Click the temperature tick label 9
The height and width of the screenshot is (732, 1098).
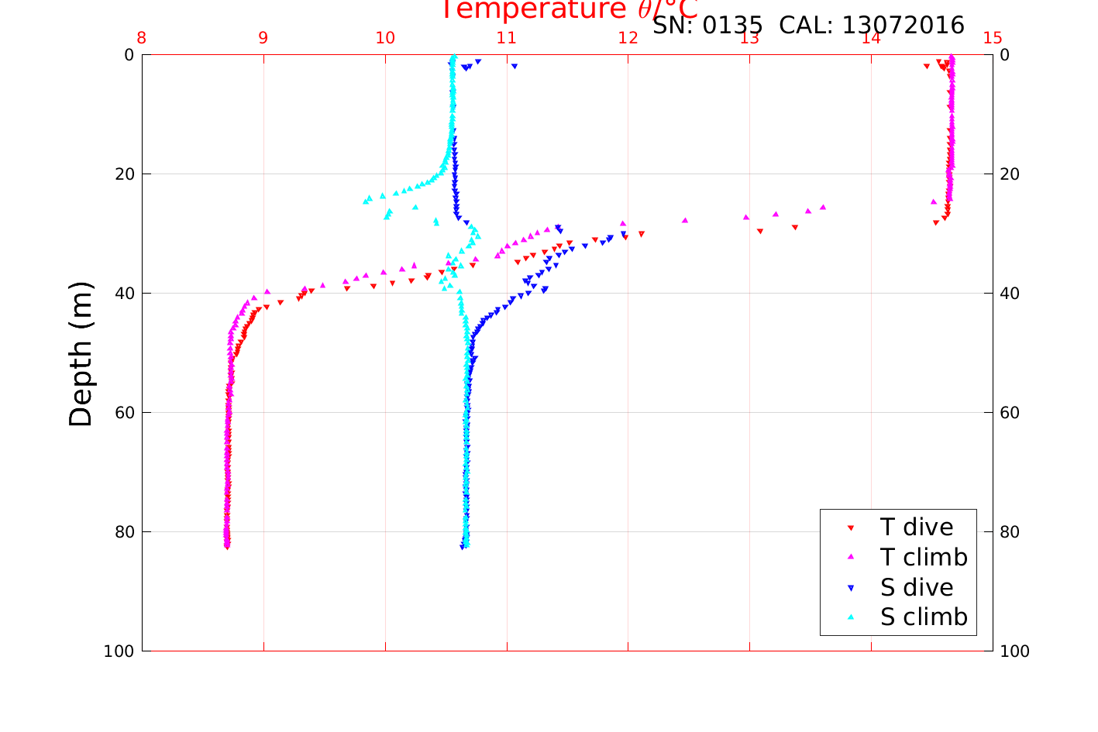(263, 39)
